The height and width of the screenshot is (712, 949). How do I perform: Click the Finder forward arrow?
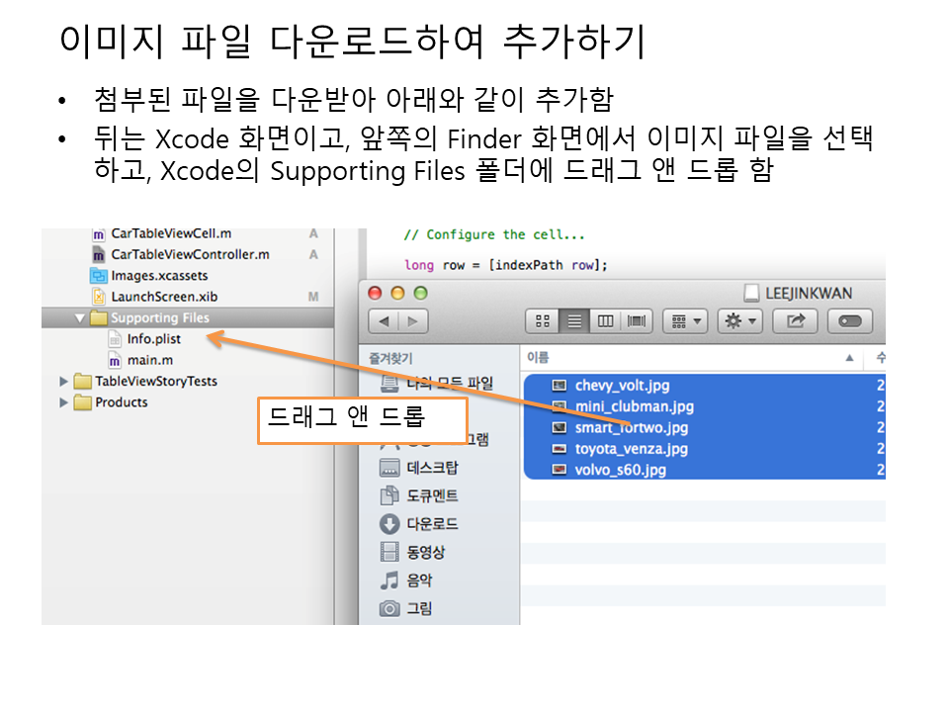[x=412, y=321]
